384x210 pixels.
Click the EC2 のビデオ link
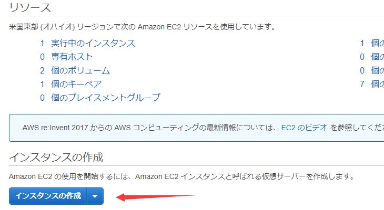[304, 127]
